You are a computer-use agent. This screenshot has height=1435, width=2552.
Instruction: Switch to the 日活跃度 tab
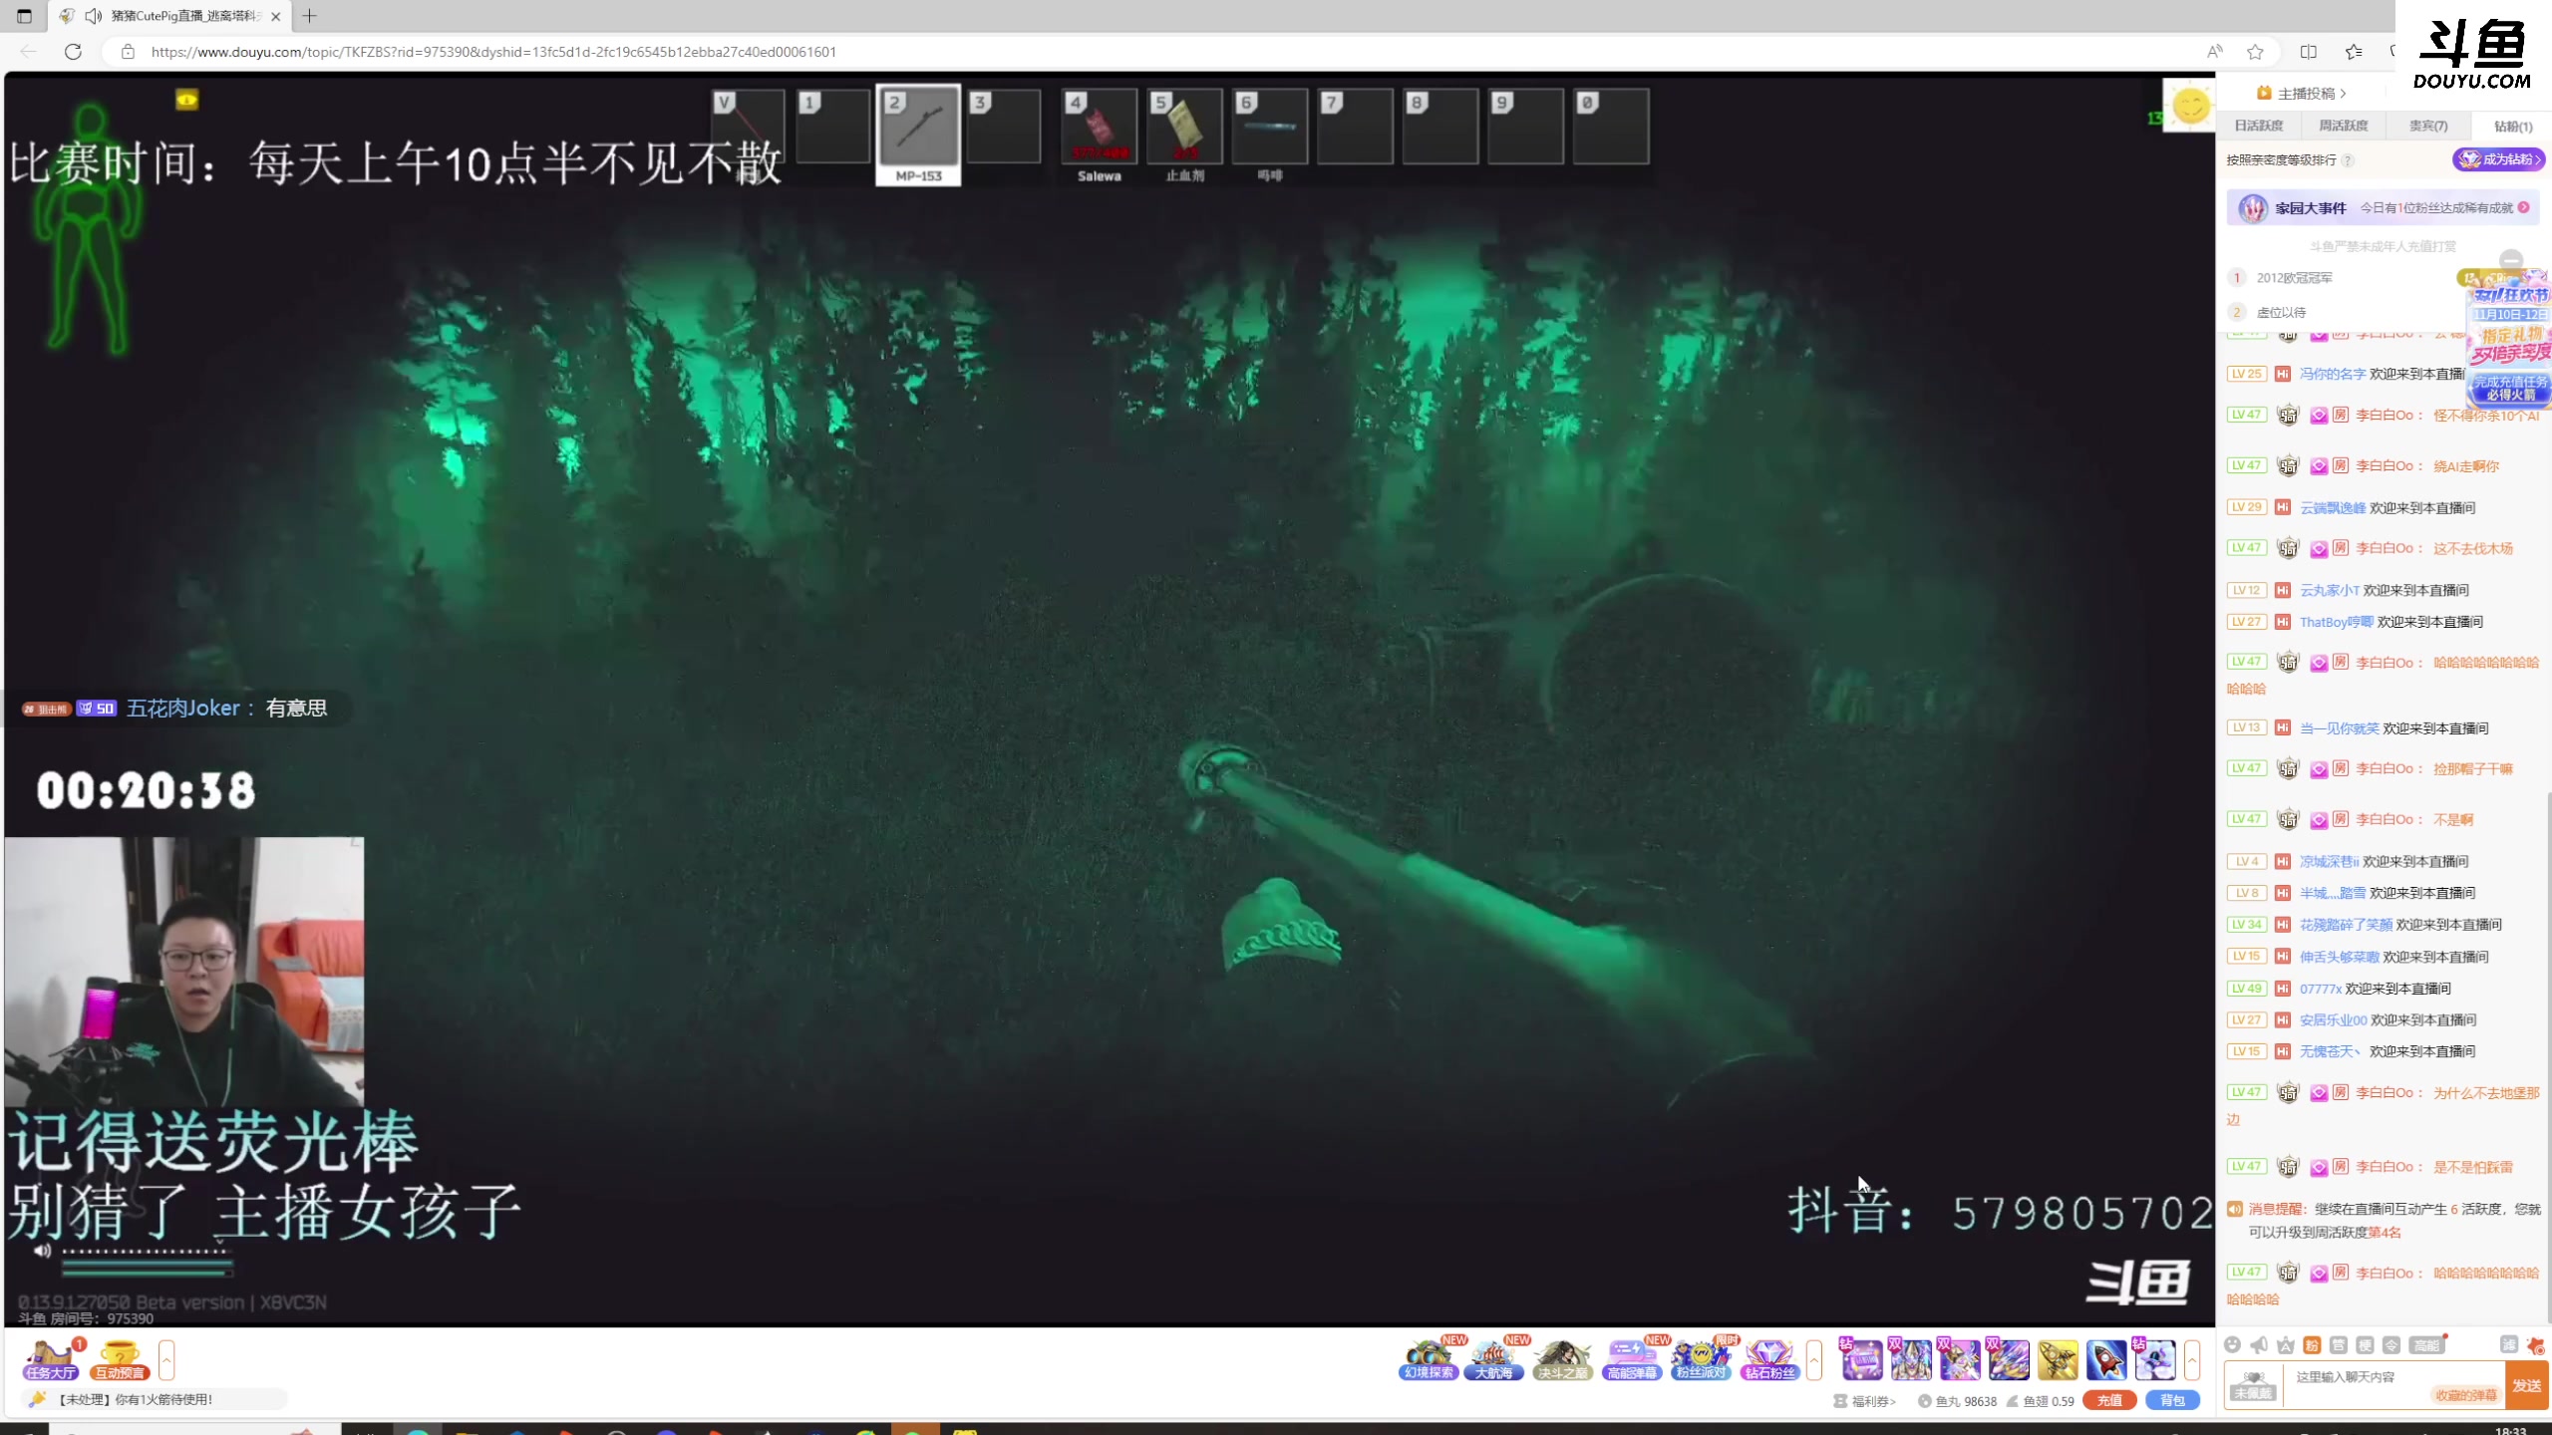click(x=2258, y=126)
